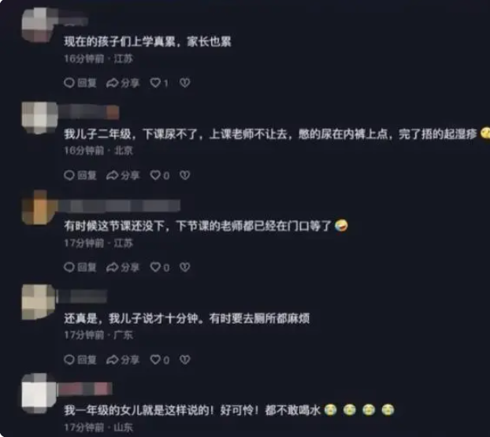The height and width of the screenshot is (437, 490).
Task: Like the 广东 comment about toilet trouble
Action: click(160, 360)
